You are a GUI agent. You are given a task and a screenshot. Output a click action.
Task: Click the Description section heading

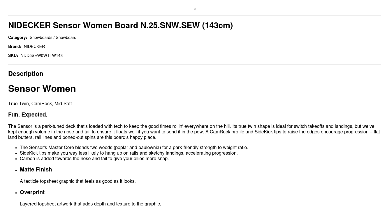26,74
